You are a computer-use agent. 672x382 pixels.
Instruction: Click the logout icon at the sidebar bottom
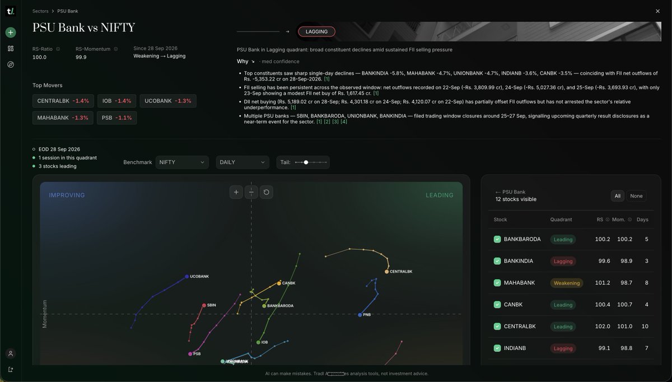coord(11,369)
